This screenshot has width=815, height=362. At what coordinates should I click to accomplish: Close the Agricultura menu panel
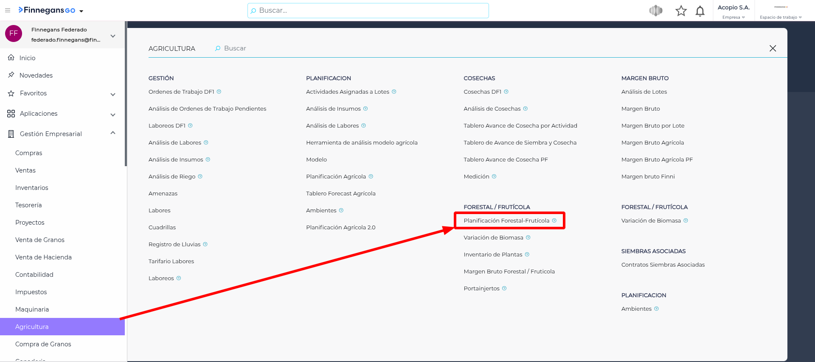click(773, 48)
